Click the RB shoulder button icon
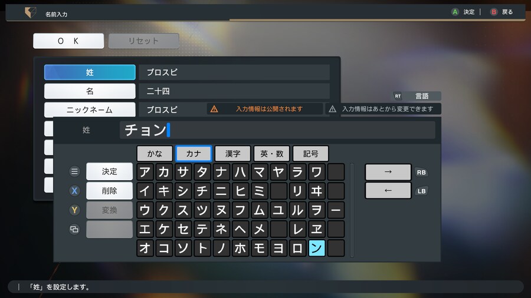The width and height of the screenshot is (531, 298). [x=421, y=173]
